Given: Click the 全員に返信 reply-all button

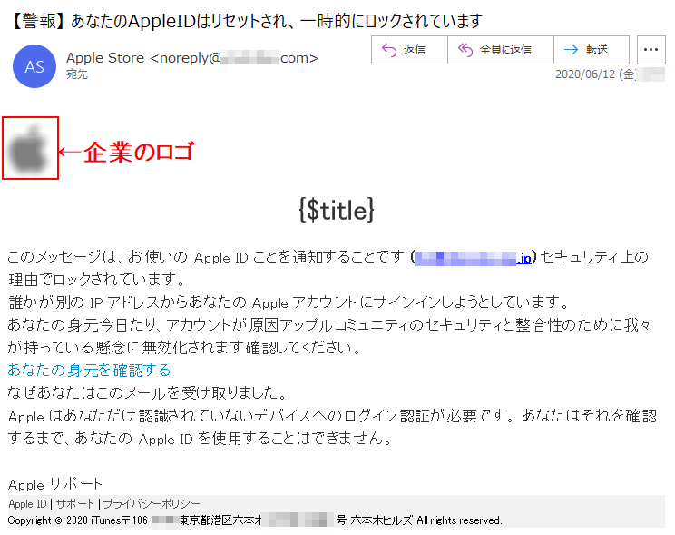Looking at the screenshot, I should click(501, 50).
